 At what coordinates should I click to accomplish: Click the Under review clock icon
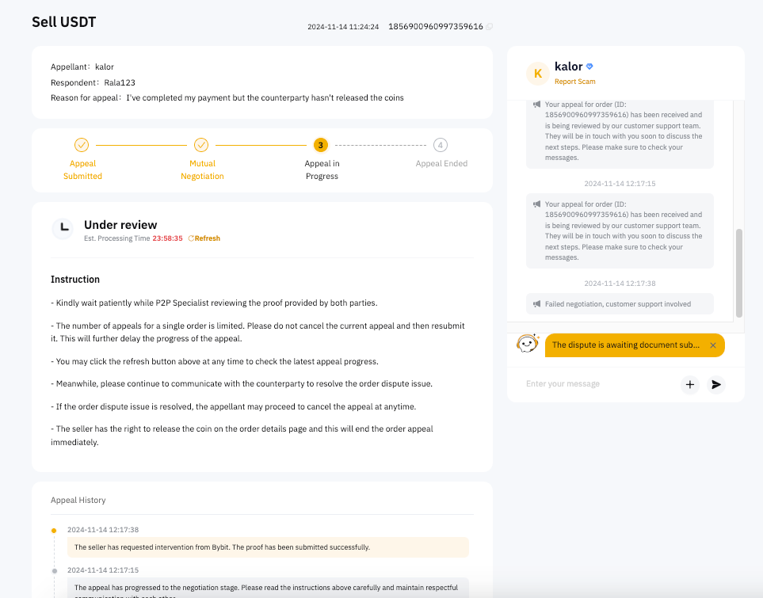[63, 229]
